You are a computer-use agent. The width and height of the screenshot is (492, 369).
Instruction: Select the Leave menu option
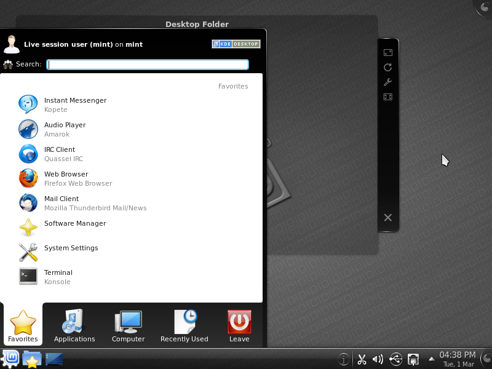239,326
